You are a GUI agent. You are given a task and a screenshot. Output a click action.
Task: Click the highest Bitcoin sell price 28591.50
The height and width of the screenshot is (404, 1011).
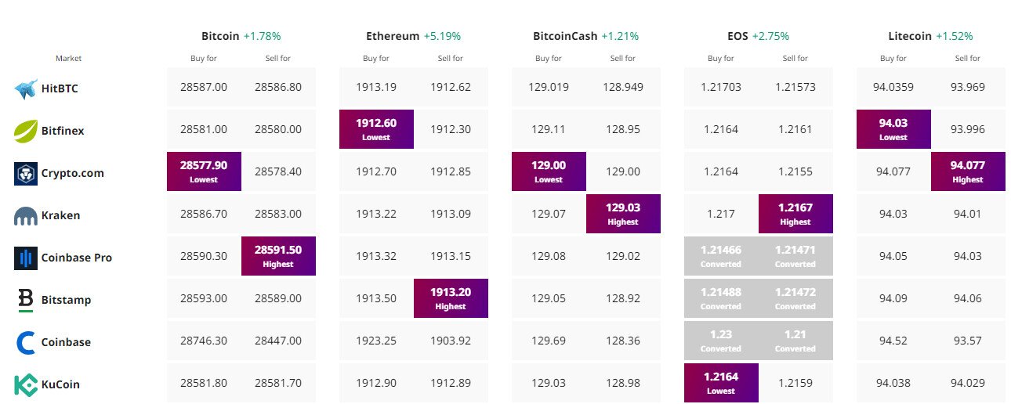(278, 256)
